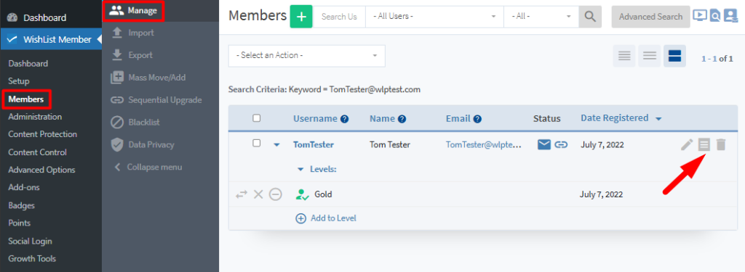The image size is (745, 272).
Task: Tick the checkbox for TomTester row
Action: 257,143
